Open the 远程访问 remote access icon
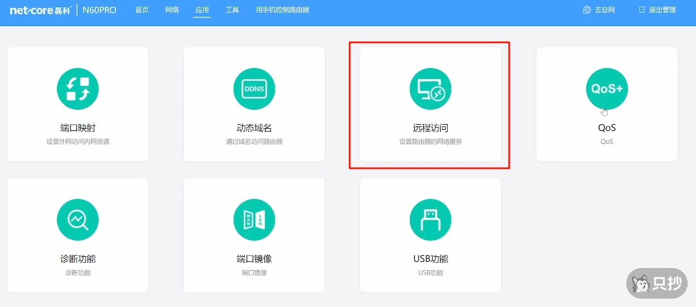 [431, 89]
